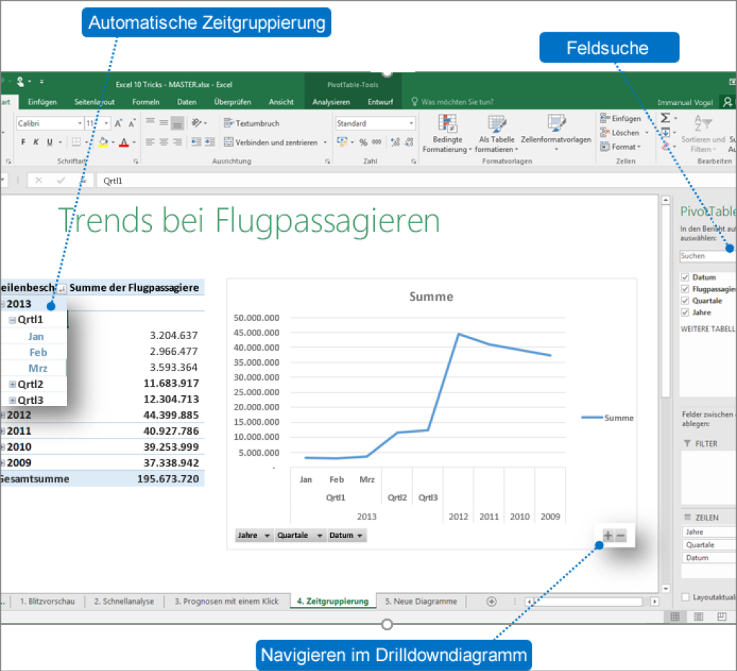737x671 pixels.
Task: Apply percent number format
Action: [x=363, y=142]
